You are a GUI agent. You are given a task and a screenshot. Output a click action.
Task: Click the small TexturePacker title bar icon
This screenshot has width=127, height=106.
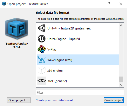pyautogui.click(x=4, y=4)
